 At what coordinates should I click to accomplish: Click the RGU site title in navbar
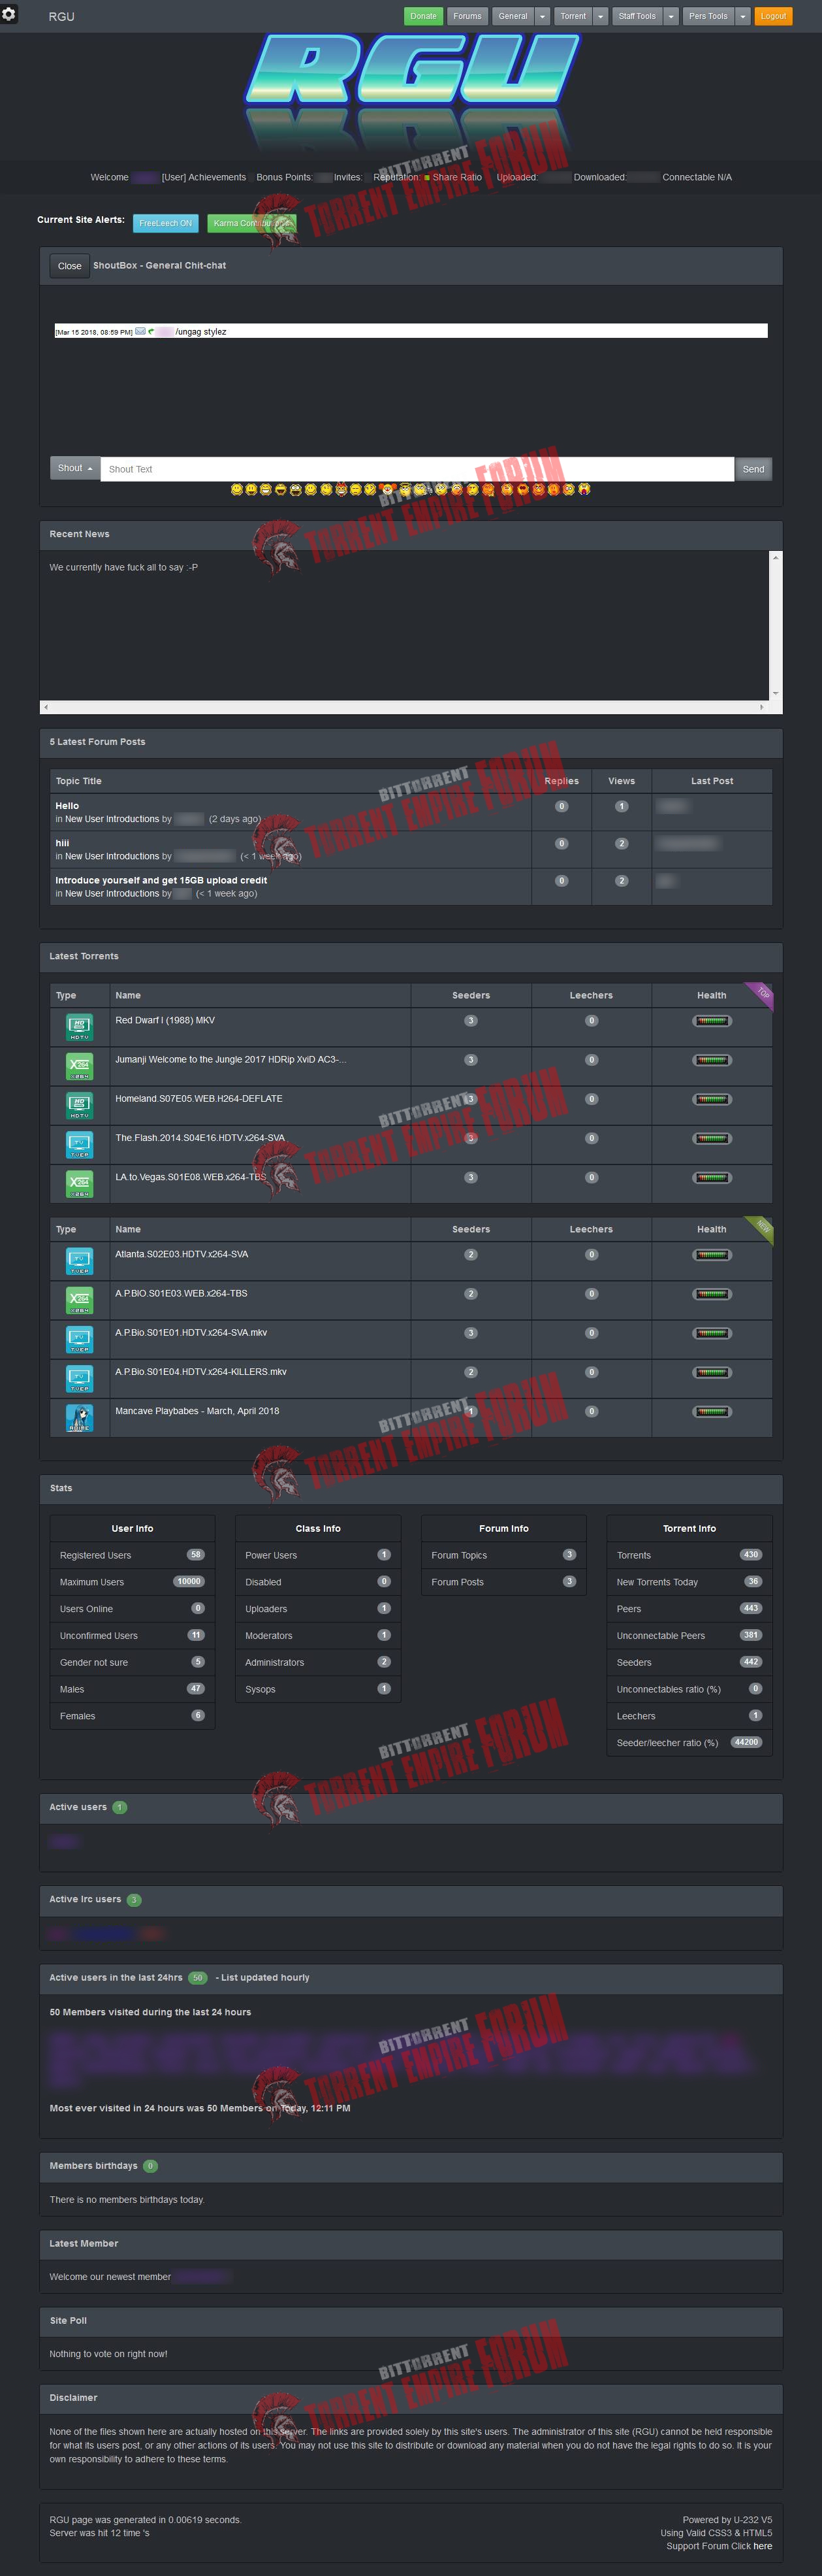click(x=61, y=16)
